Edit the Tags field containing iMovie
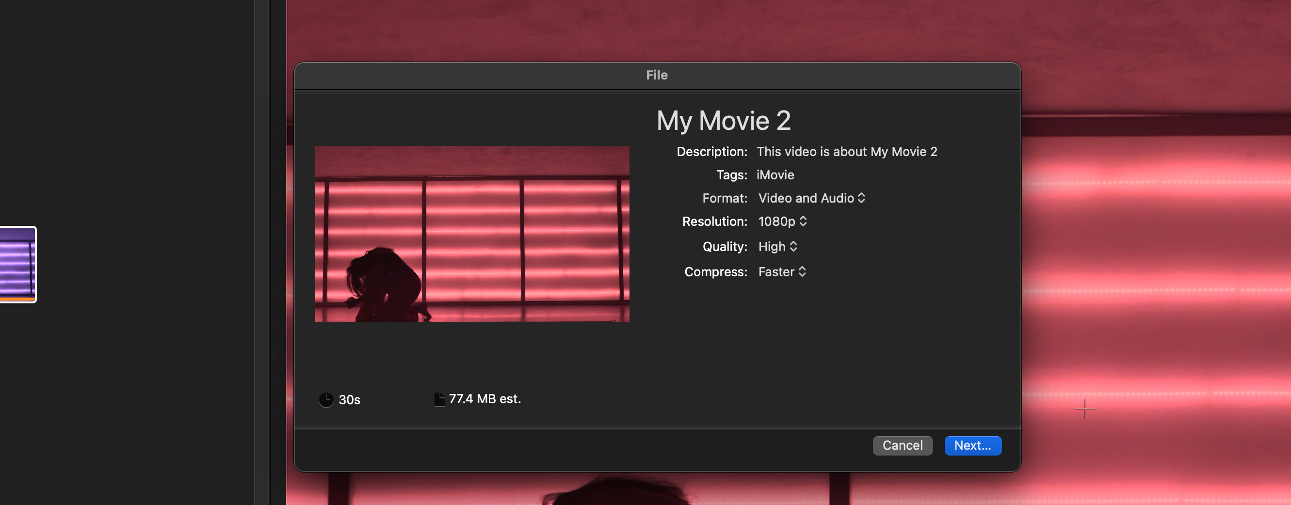1291x505 pixels. [x=775, y=175]
